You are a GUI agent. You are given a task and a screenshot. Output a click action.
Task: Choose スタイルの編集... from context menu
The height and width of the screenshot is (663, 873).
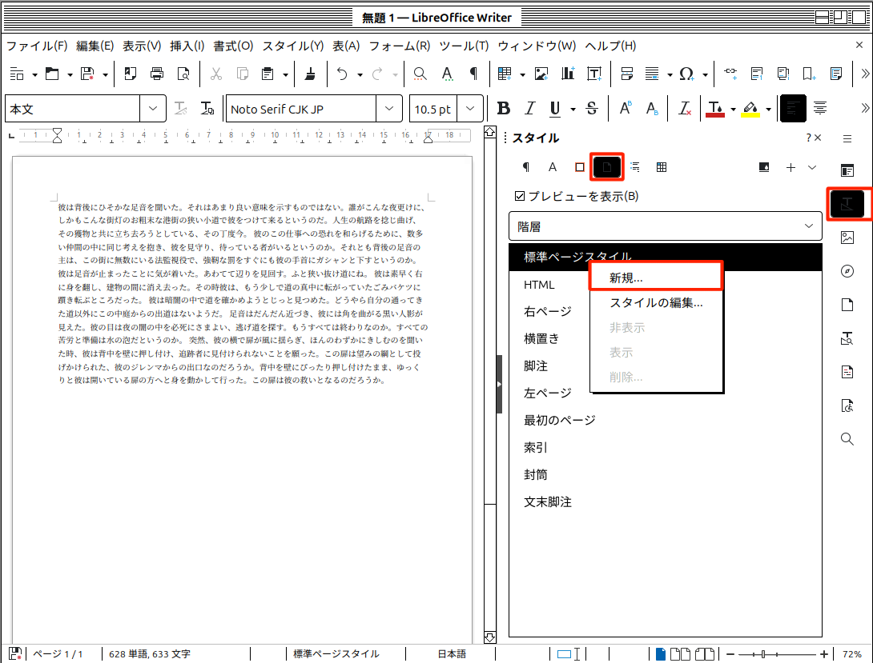tap(657, 303)
